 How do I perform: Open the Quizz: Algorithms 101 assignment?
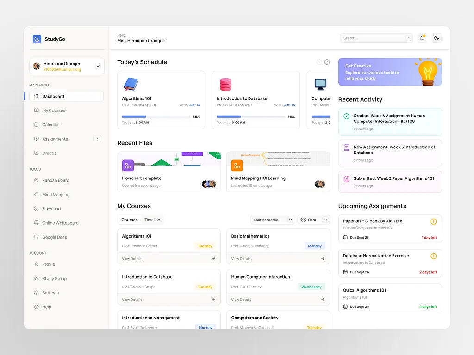(390, 298)
